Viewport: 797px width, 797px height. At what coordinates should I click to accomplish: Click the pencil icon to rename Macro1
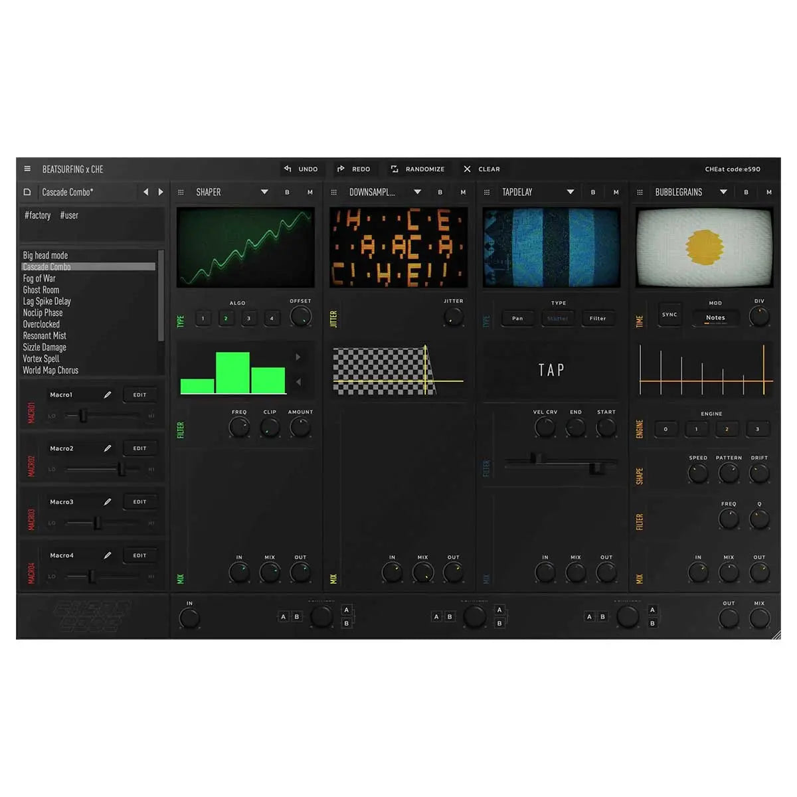(x=108, y=393)
